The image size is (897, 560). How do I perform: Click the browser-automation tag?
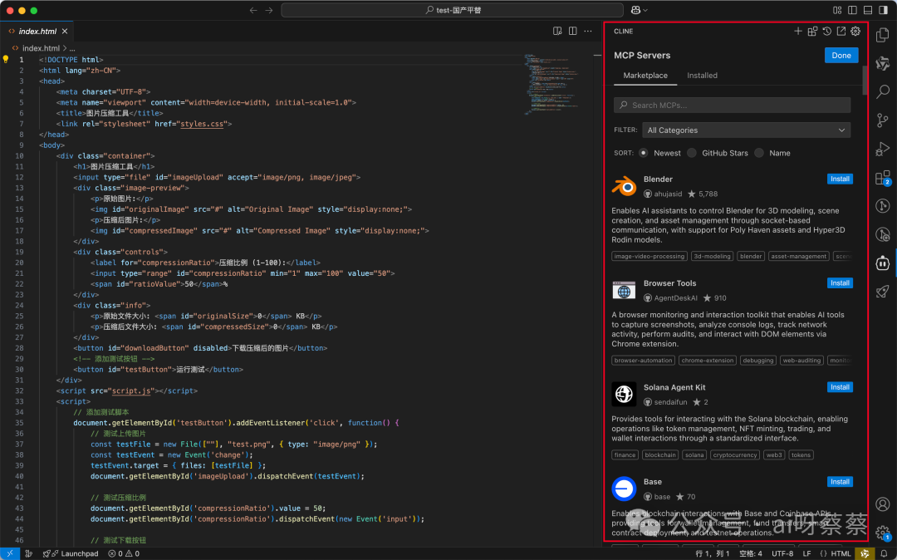(643, 361)
